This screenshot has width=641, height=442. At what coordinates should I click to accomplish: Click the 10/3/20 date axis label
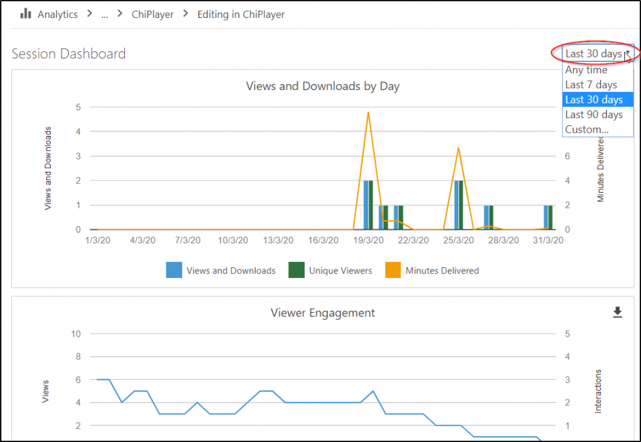[233, 240]
